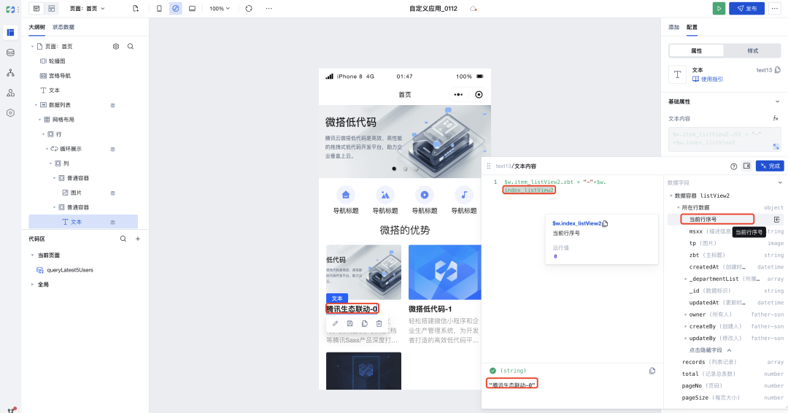The image size is (788, 413).
Task: Click the cloud save status icon
Action: (473, 9)
